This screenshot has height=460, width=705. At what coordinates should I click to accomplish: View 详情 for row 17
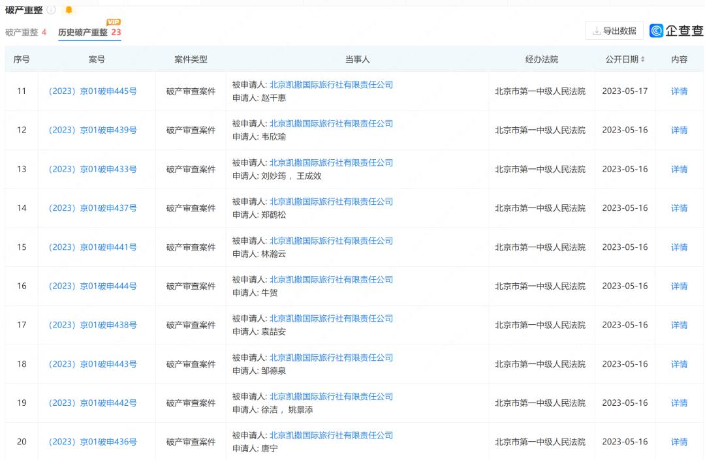[679, 325]
